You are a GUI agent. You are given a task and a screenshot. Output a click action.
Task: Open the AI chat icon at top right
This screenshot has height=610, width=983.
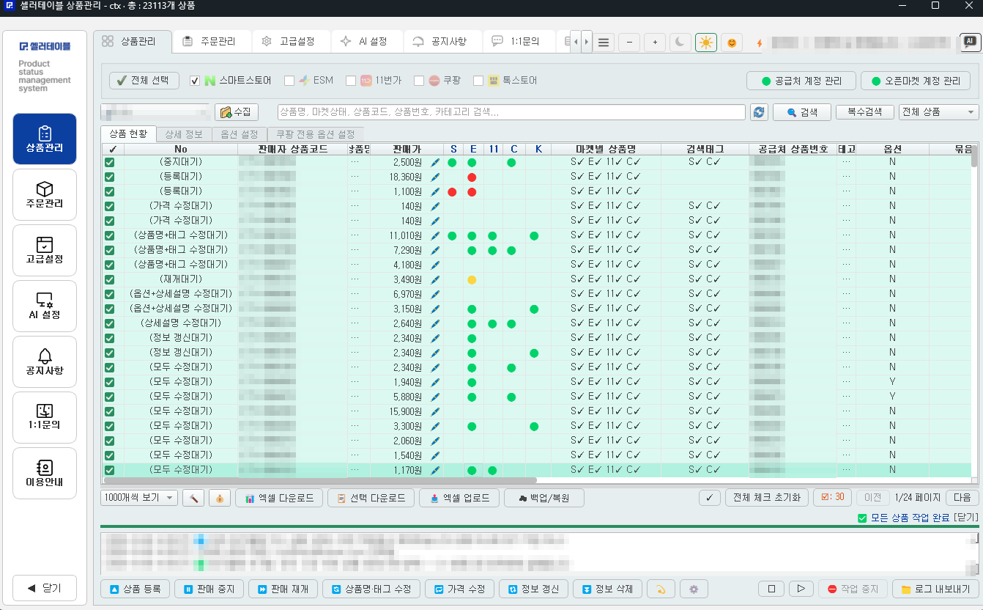(x=971, y=43)
